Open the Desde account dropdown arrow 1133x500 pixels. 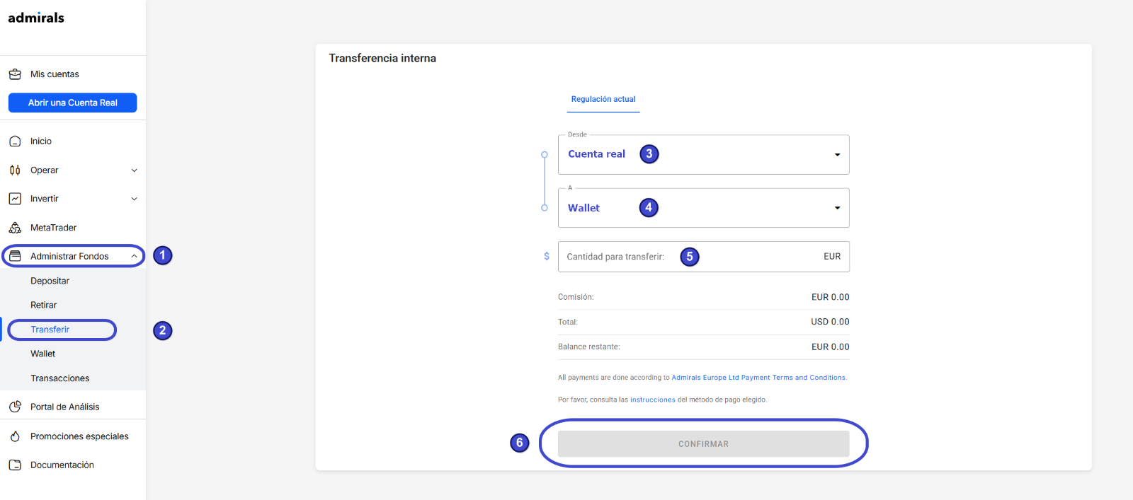click(837, 155)
